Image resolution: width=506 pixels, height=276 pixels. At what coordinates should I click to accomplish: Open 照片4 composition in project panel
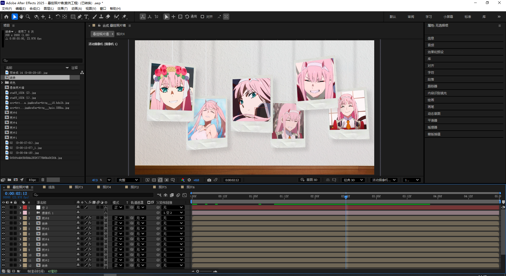[x=13, y=123]
